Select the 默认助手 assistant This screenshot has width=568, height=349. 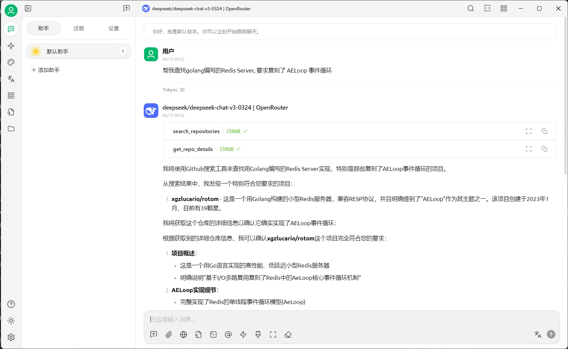click(x=78, y=51)
